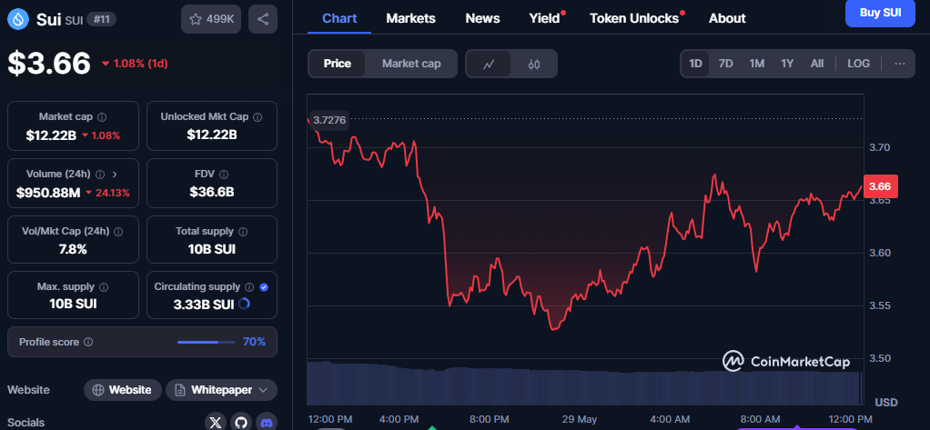Screen dimensions: 930x430
Task: Open the Yield tab
Action: (544, 18)
